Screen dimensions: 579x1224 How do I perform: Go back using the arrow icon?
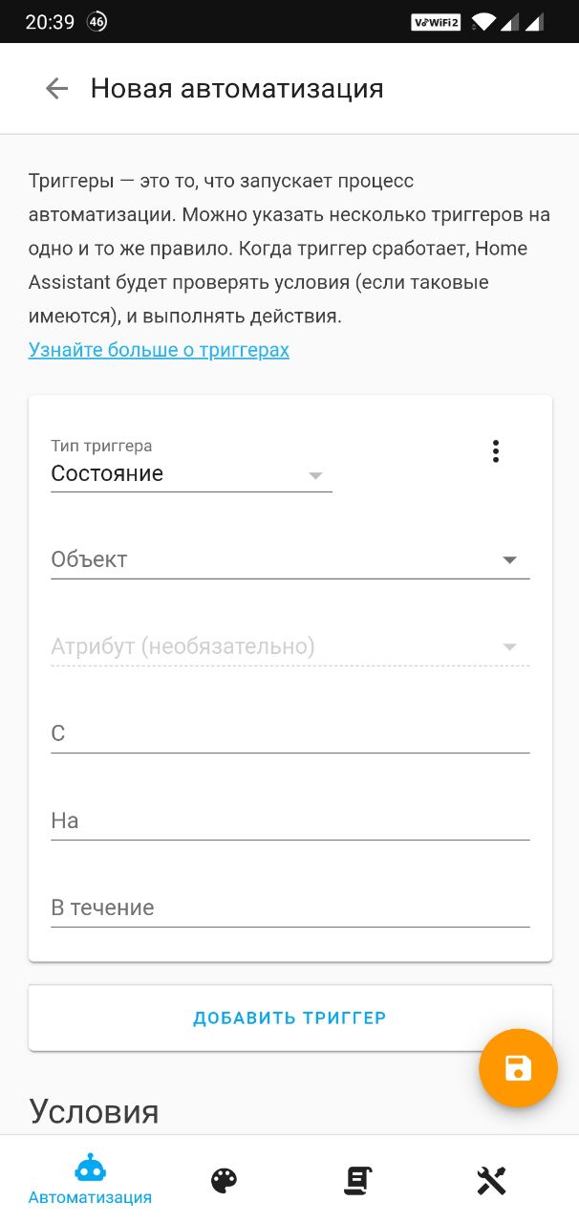56,89
